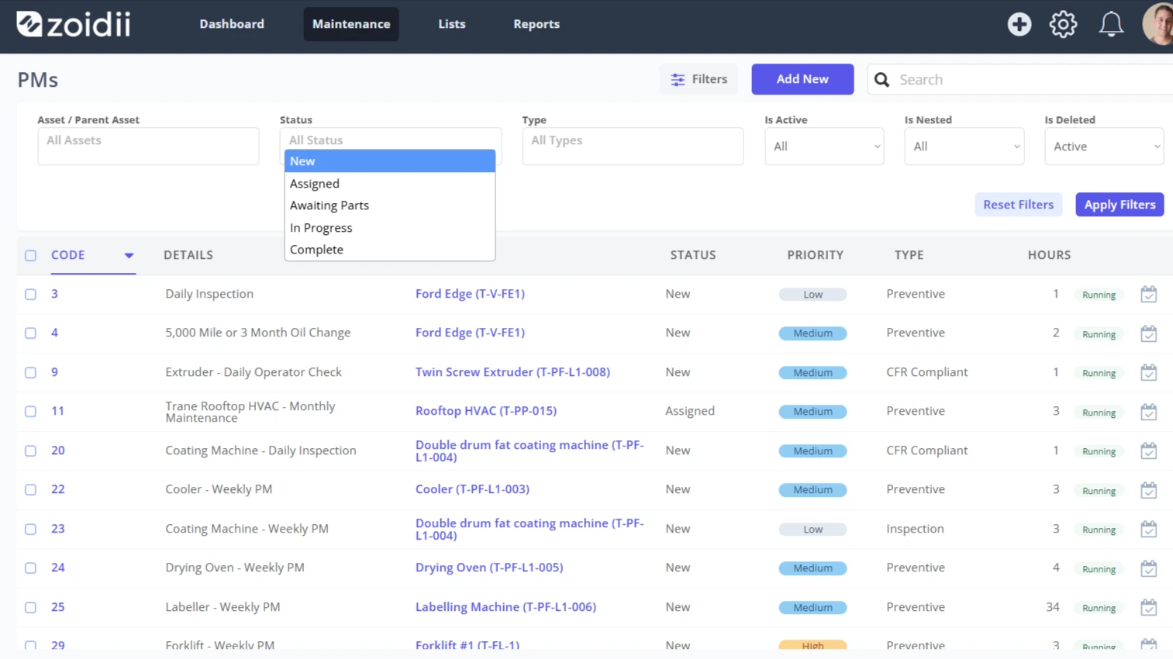1173x659 pixels.
Task: Expand the Is Deleted dropdown
Action: pyautogui.click(x=1104, y=147)
